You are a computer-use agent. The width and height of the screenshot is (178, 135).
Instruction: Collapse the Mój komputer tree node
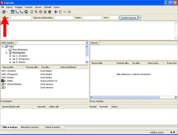click(6, 53)
